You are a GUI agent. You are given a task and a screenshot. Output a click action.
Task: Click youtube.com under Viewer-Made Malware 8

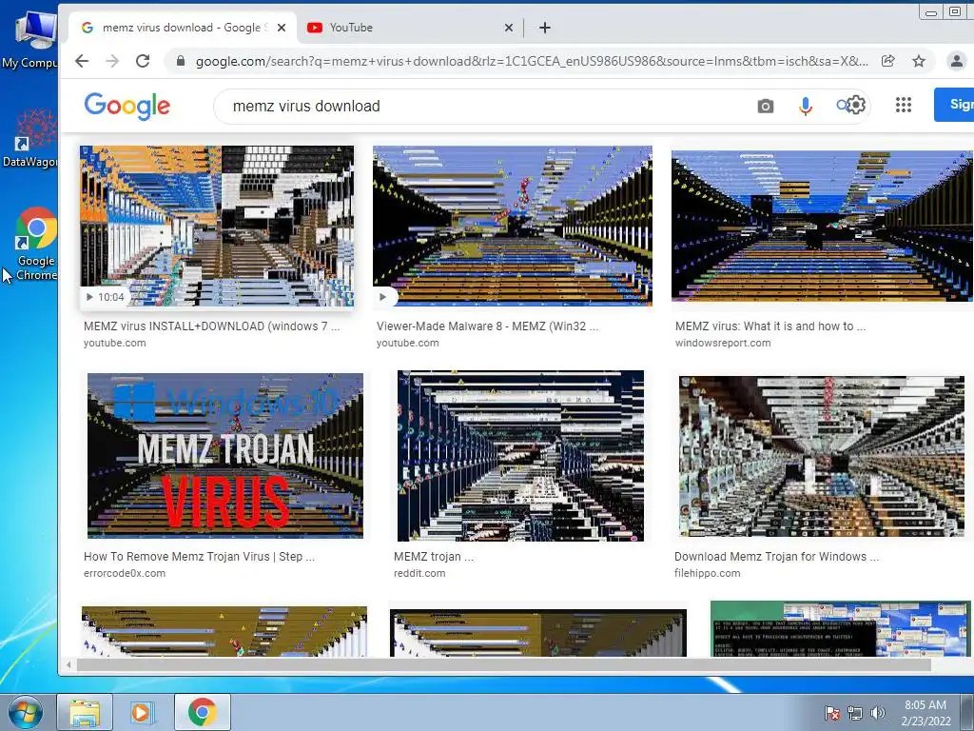[407, 343]
